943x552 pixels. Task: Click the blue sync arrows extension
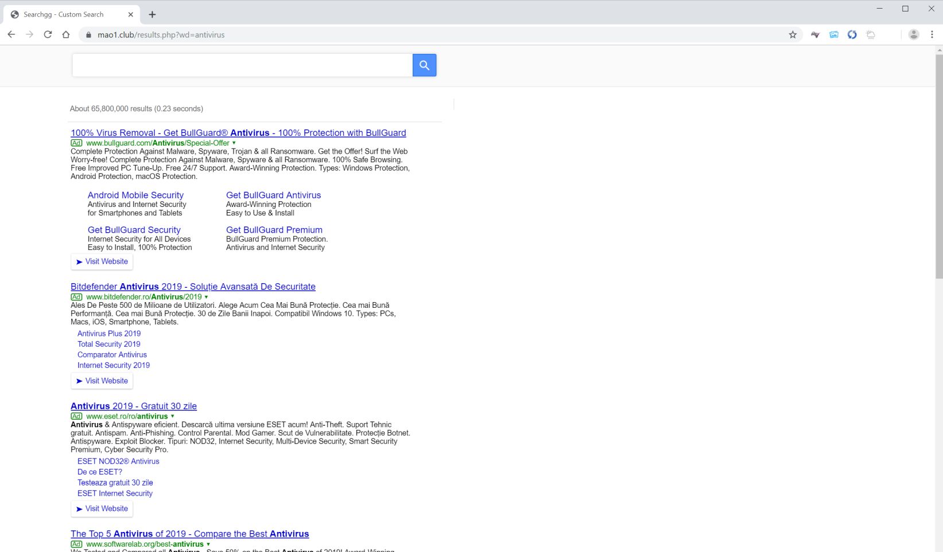852,34
